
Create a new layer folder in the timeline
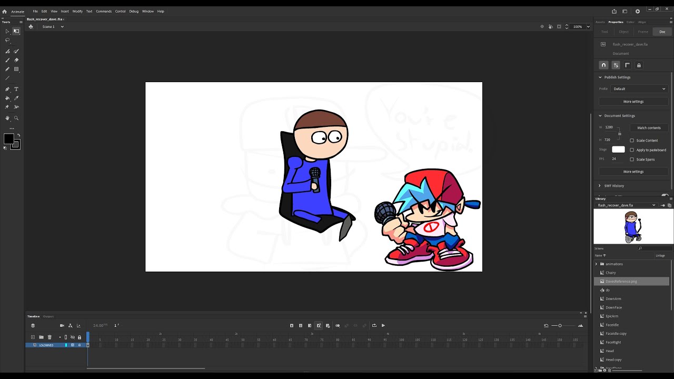[x=41, y=337]
